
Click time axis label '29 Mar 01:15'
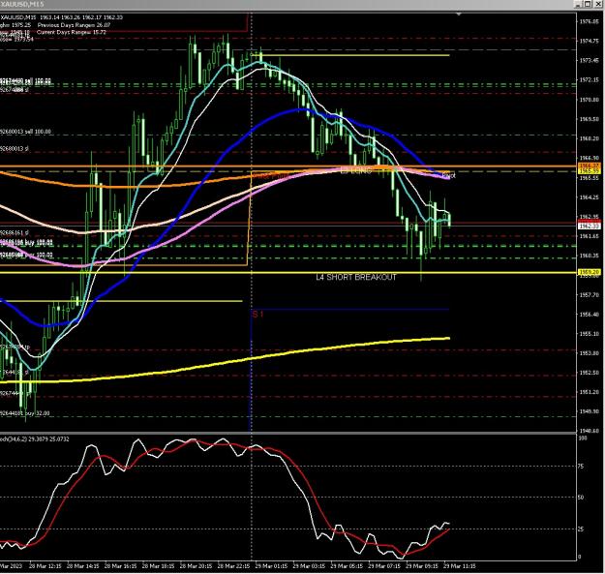tap(271, 566)
